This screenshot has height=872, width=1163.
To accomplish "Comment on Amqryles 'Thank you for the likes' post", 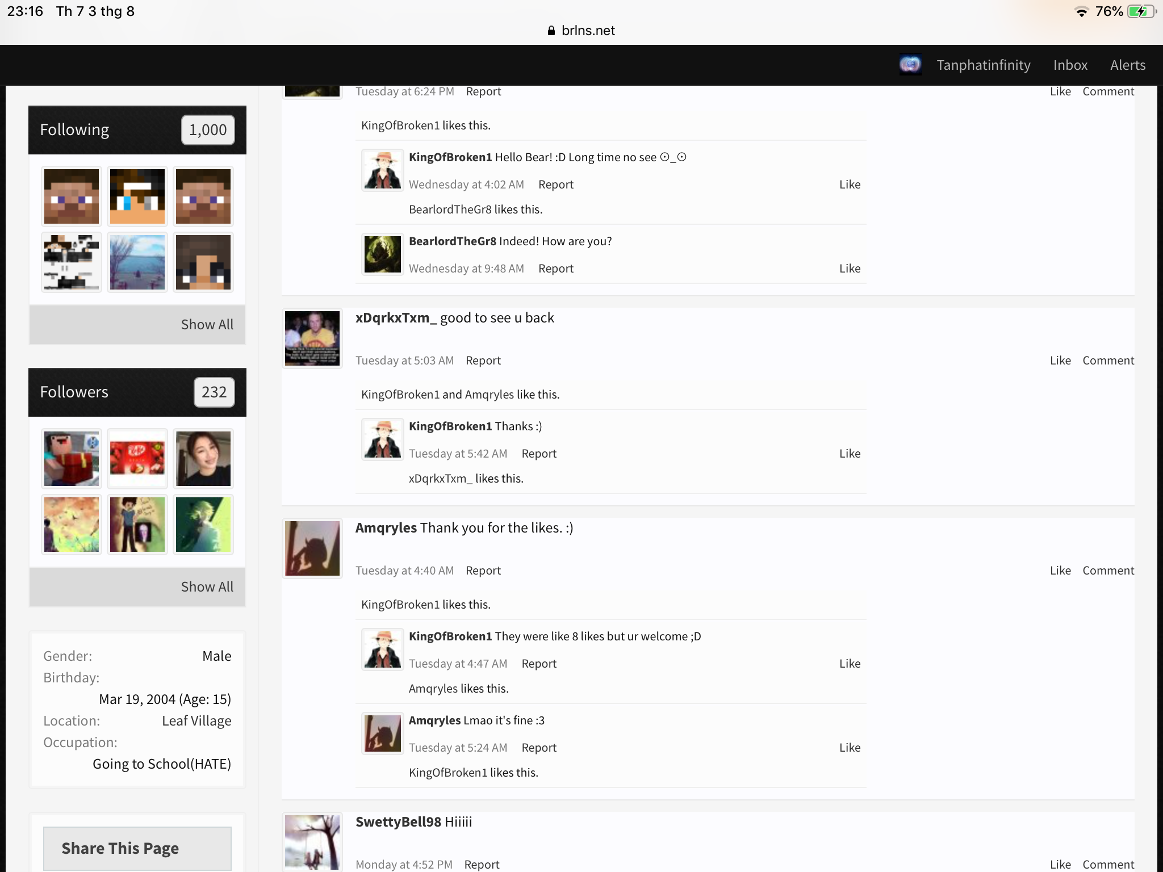I will pos(1108,571).
